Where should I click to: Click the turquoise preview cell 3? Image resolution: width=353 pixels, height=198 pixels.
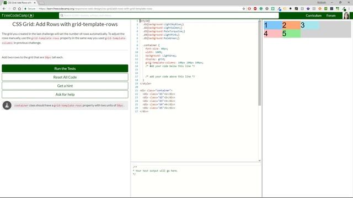310,25
